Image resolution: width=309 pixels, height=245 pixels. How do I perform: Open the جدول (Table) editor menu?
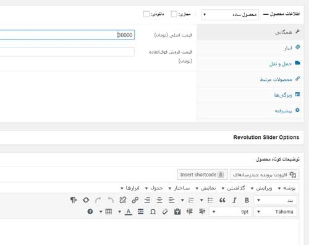[x=154, y=188]
